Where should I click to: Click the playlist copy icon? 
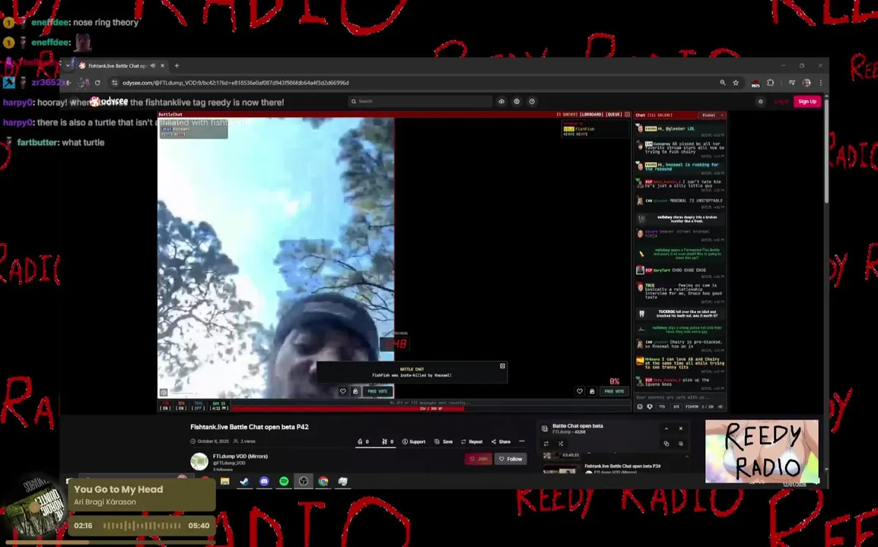click(x=666, y=444)
